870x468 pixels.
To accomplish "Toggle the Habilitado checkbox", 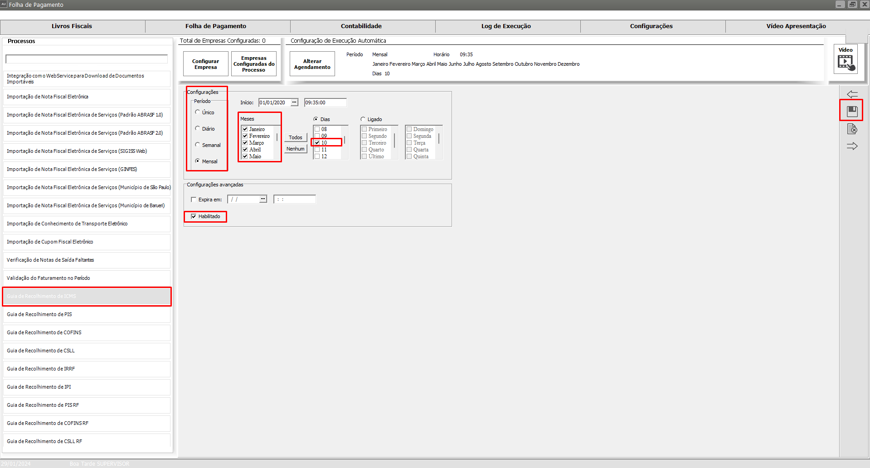I will click(194, 216).
